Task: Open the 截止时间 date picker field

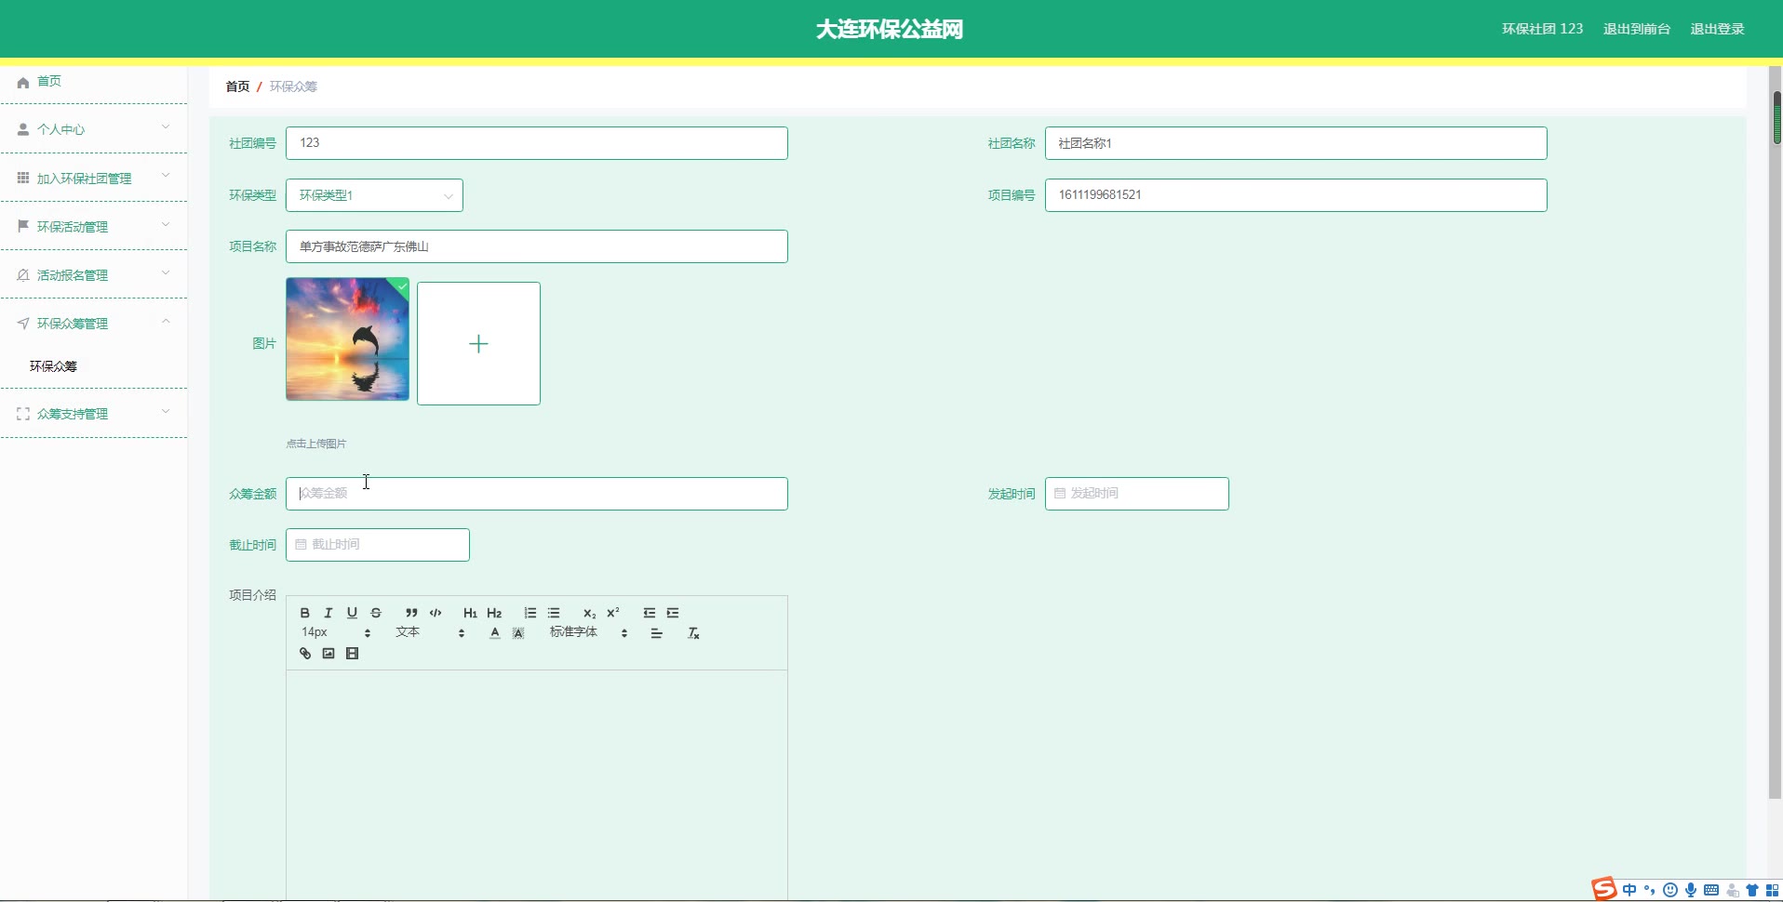Action: pos(377,545)
